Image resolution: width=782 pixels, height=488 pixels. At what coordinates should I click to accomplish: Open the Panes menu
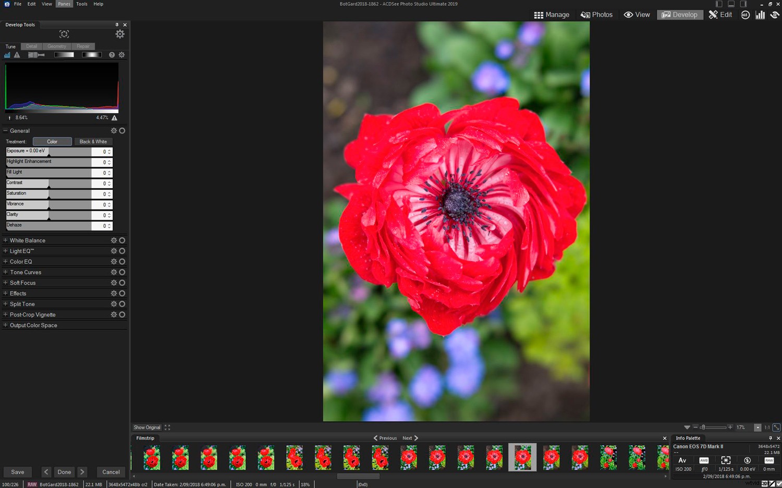(x=64, y=4)
